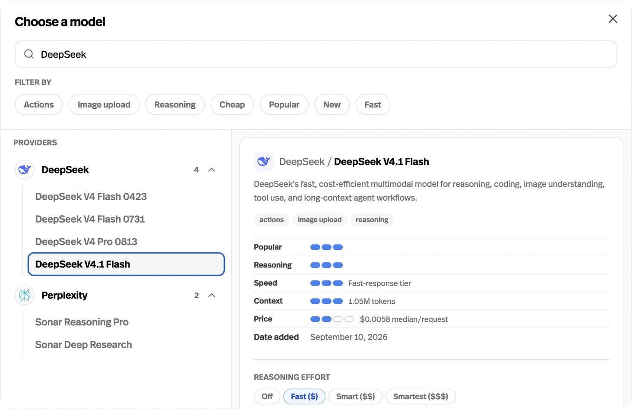Collapse the DeepSeek provider group chevron
632x409 pixels.
pyautogui.click(x=212, y=170)
